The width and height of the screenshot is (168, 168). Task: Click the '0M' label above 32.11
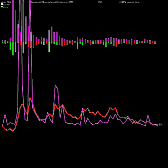pyautogui.click(x=161, y=124)
